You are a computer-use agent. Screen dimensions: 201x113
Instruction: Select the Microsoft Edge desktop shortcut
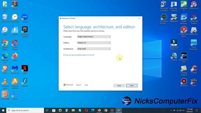point(5,57)
